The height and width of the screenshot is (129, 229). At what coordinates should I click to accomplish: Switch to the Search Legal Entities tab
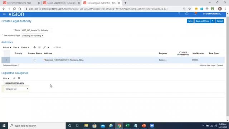(62, 3)
